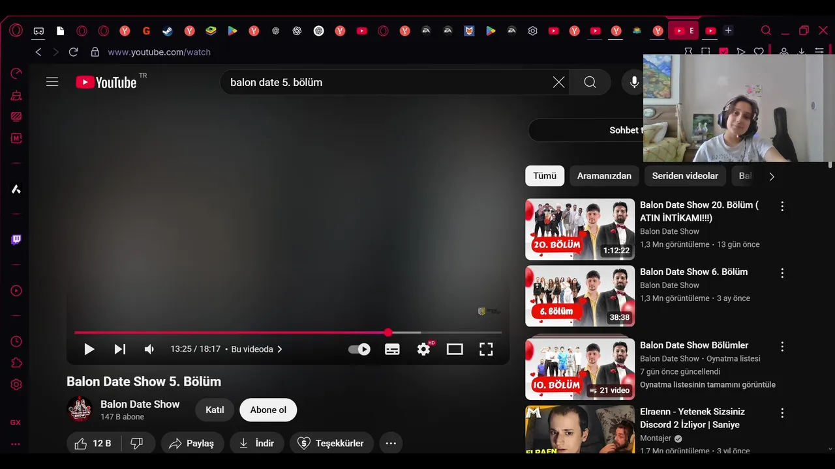The width and height of the screenshot is (835, 469).
Task: Open the Twitch sidebar panel
Action: pos(16,240)
